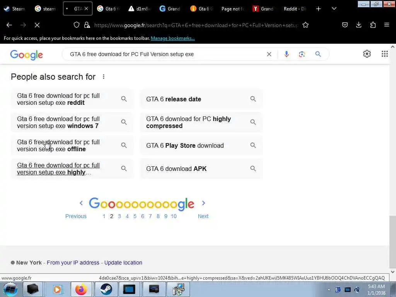
Task: Go to Next results page
Action: pos(203,216)
